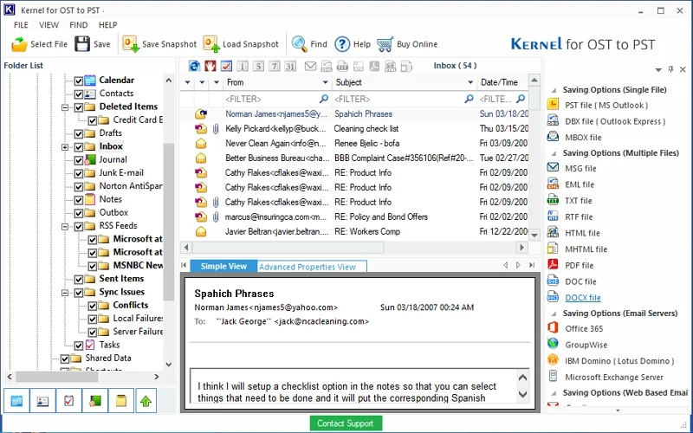This screenshot has width=693, height=433.
Task: Open Help via the question mark icon
Action: (342, 44)
